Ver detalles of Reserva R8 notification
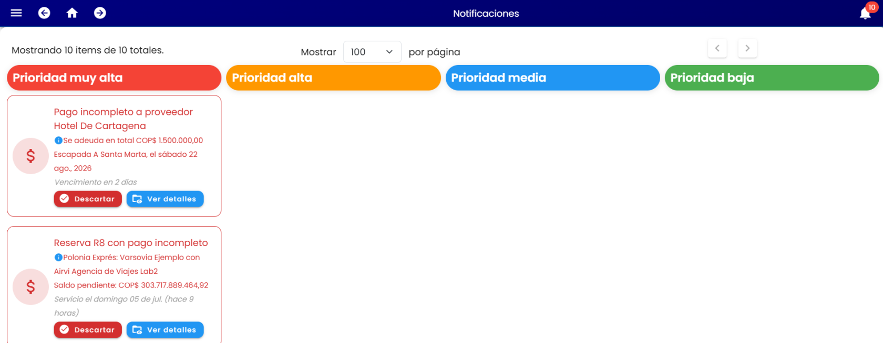 pos(165,330)
